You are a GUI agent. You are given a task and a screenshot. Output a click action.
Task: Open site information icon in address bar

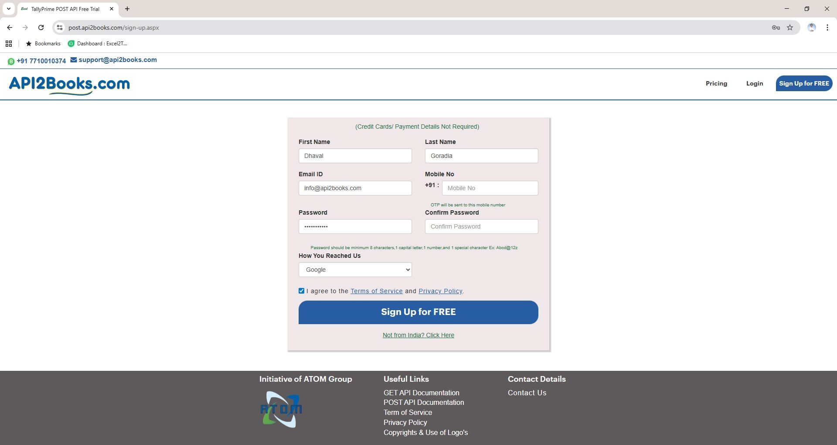tap(60, 27)
